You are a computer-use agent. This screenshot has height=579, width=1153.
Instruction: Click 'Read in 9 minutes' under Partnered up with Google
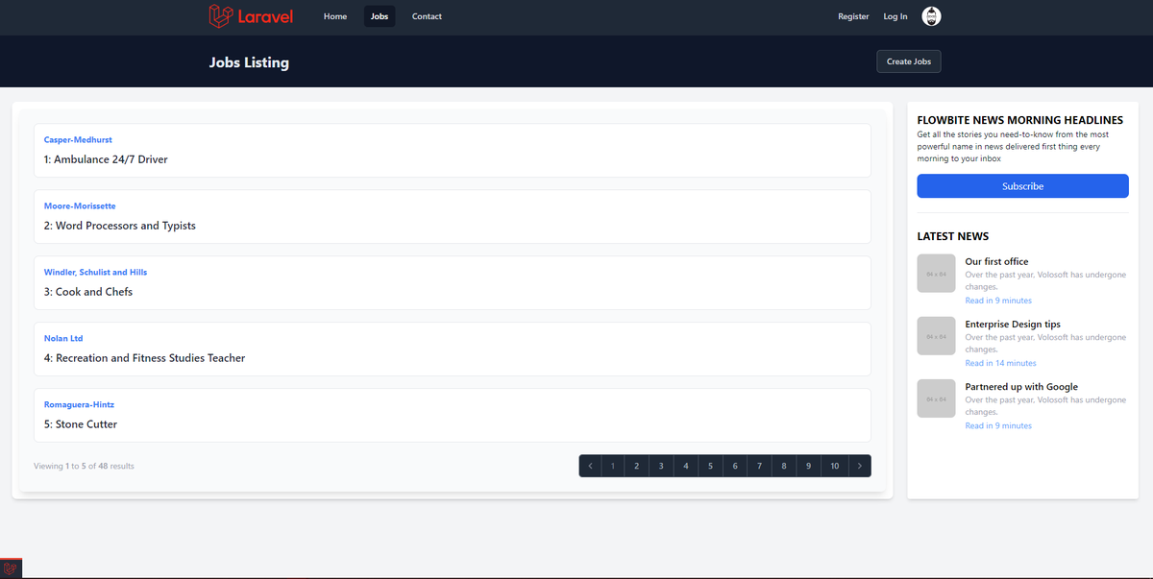point(998,425)
